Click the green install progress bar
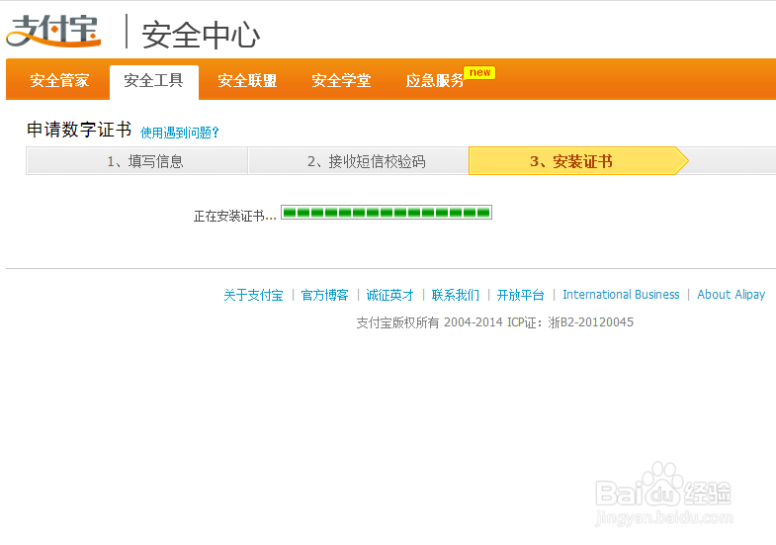 [x=387, y=213]
